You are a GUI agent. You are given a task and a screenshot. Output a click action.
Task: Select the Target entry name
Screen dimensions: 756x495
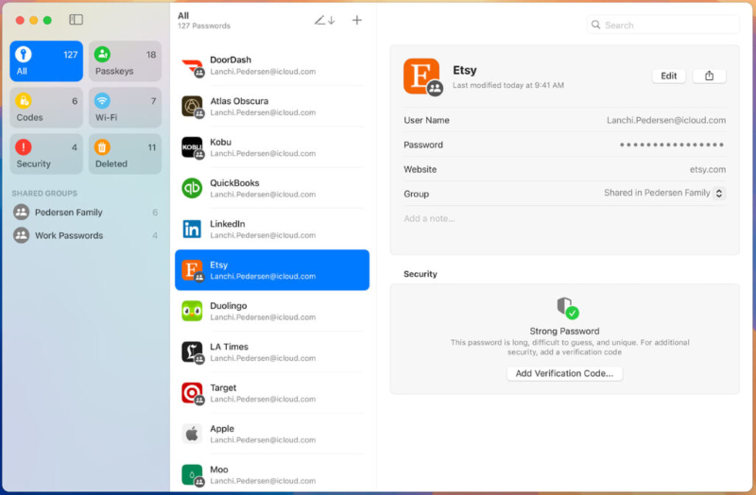[x=223, y=387]
